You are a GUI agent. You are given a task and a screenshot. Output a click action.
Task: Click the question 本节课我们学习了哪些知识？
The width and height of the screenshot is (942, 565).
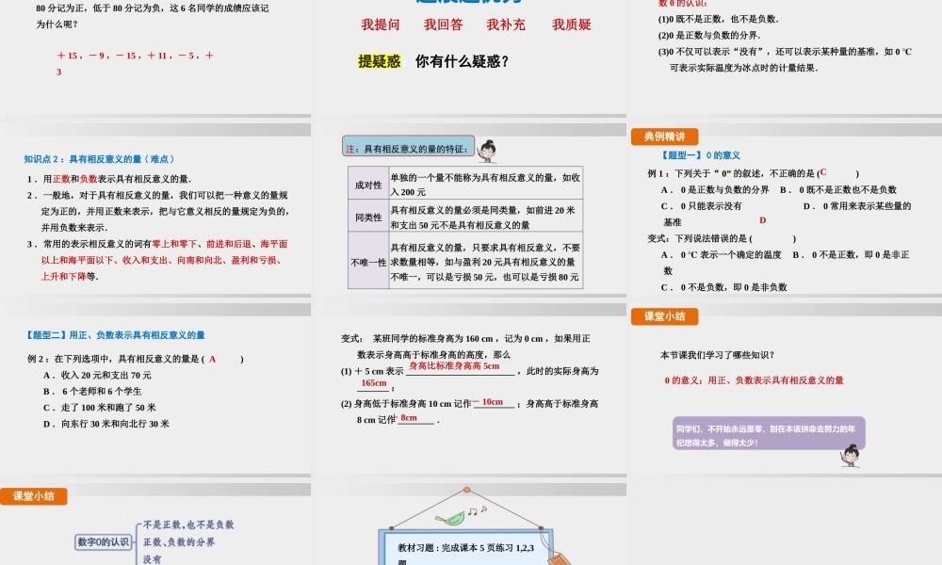tap(718, 355)
